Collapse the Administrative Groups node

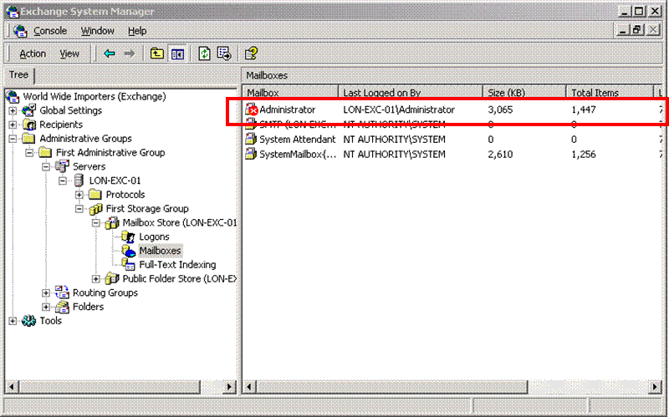[13, 139]
